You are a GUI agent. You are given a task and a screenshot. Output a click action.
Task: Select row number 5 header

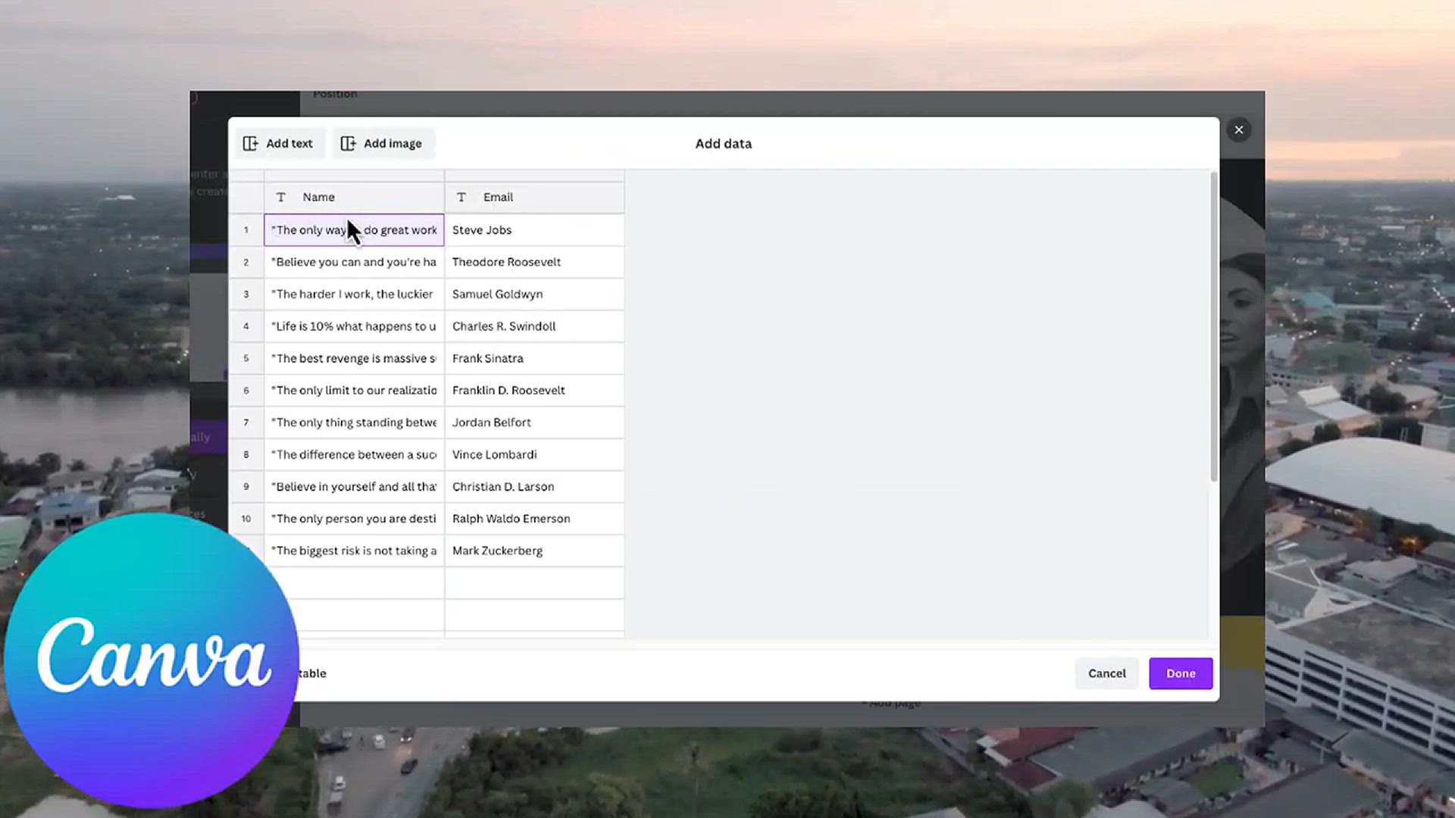[246, 358]
